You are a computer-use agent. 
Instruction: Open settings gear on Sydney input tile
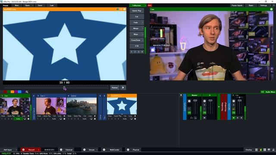point(95,119)
